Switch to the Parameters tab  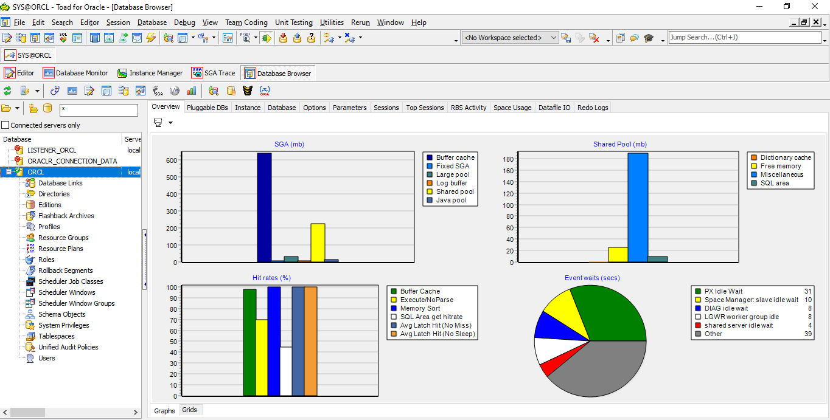click(350, 108)
